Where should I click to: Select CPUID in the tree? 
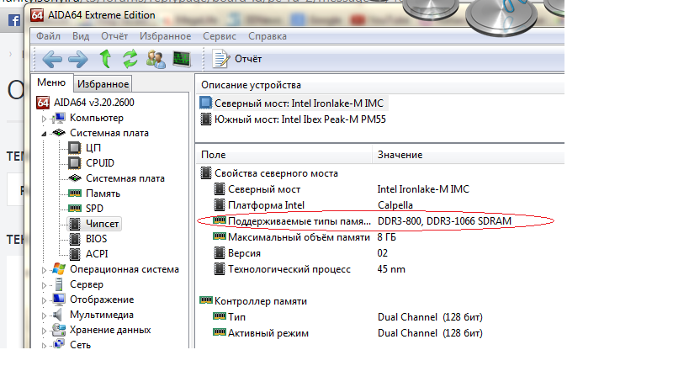99,163
